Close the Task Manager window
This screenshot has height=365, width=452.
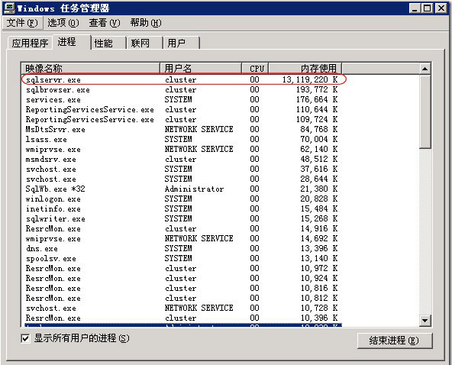click(x=441, y=8)
